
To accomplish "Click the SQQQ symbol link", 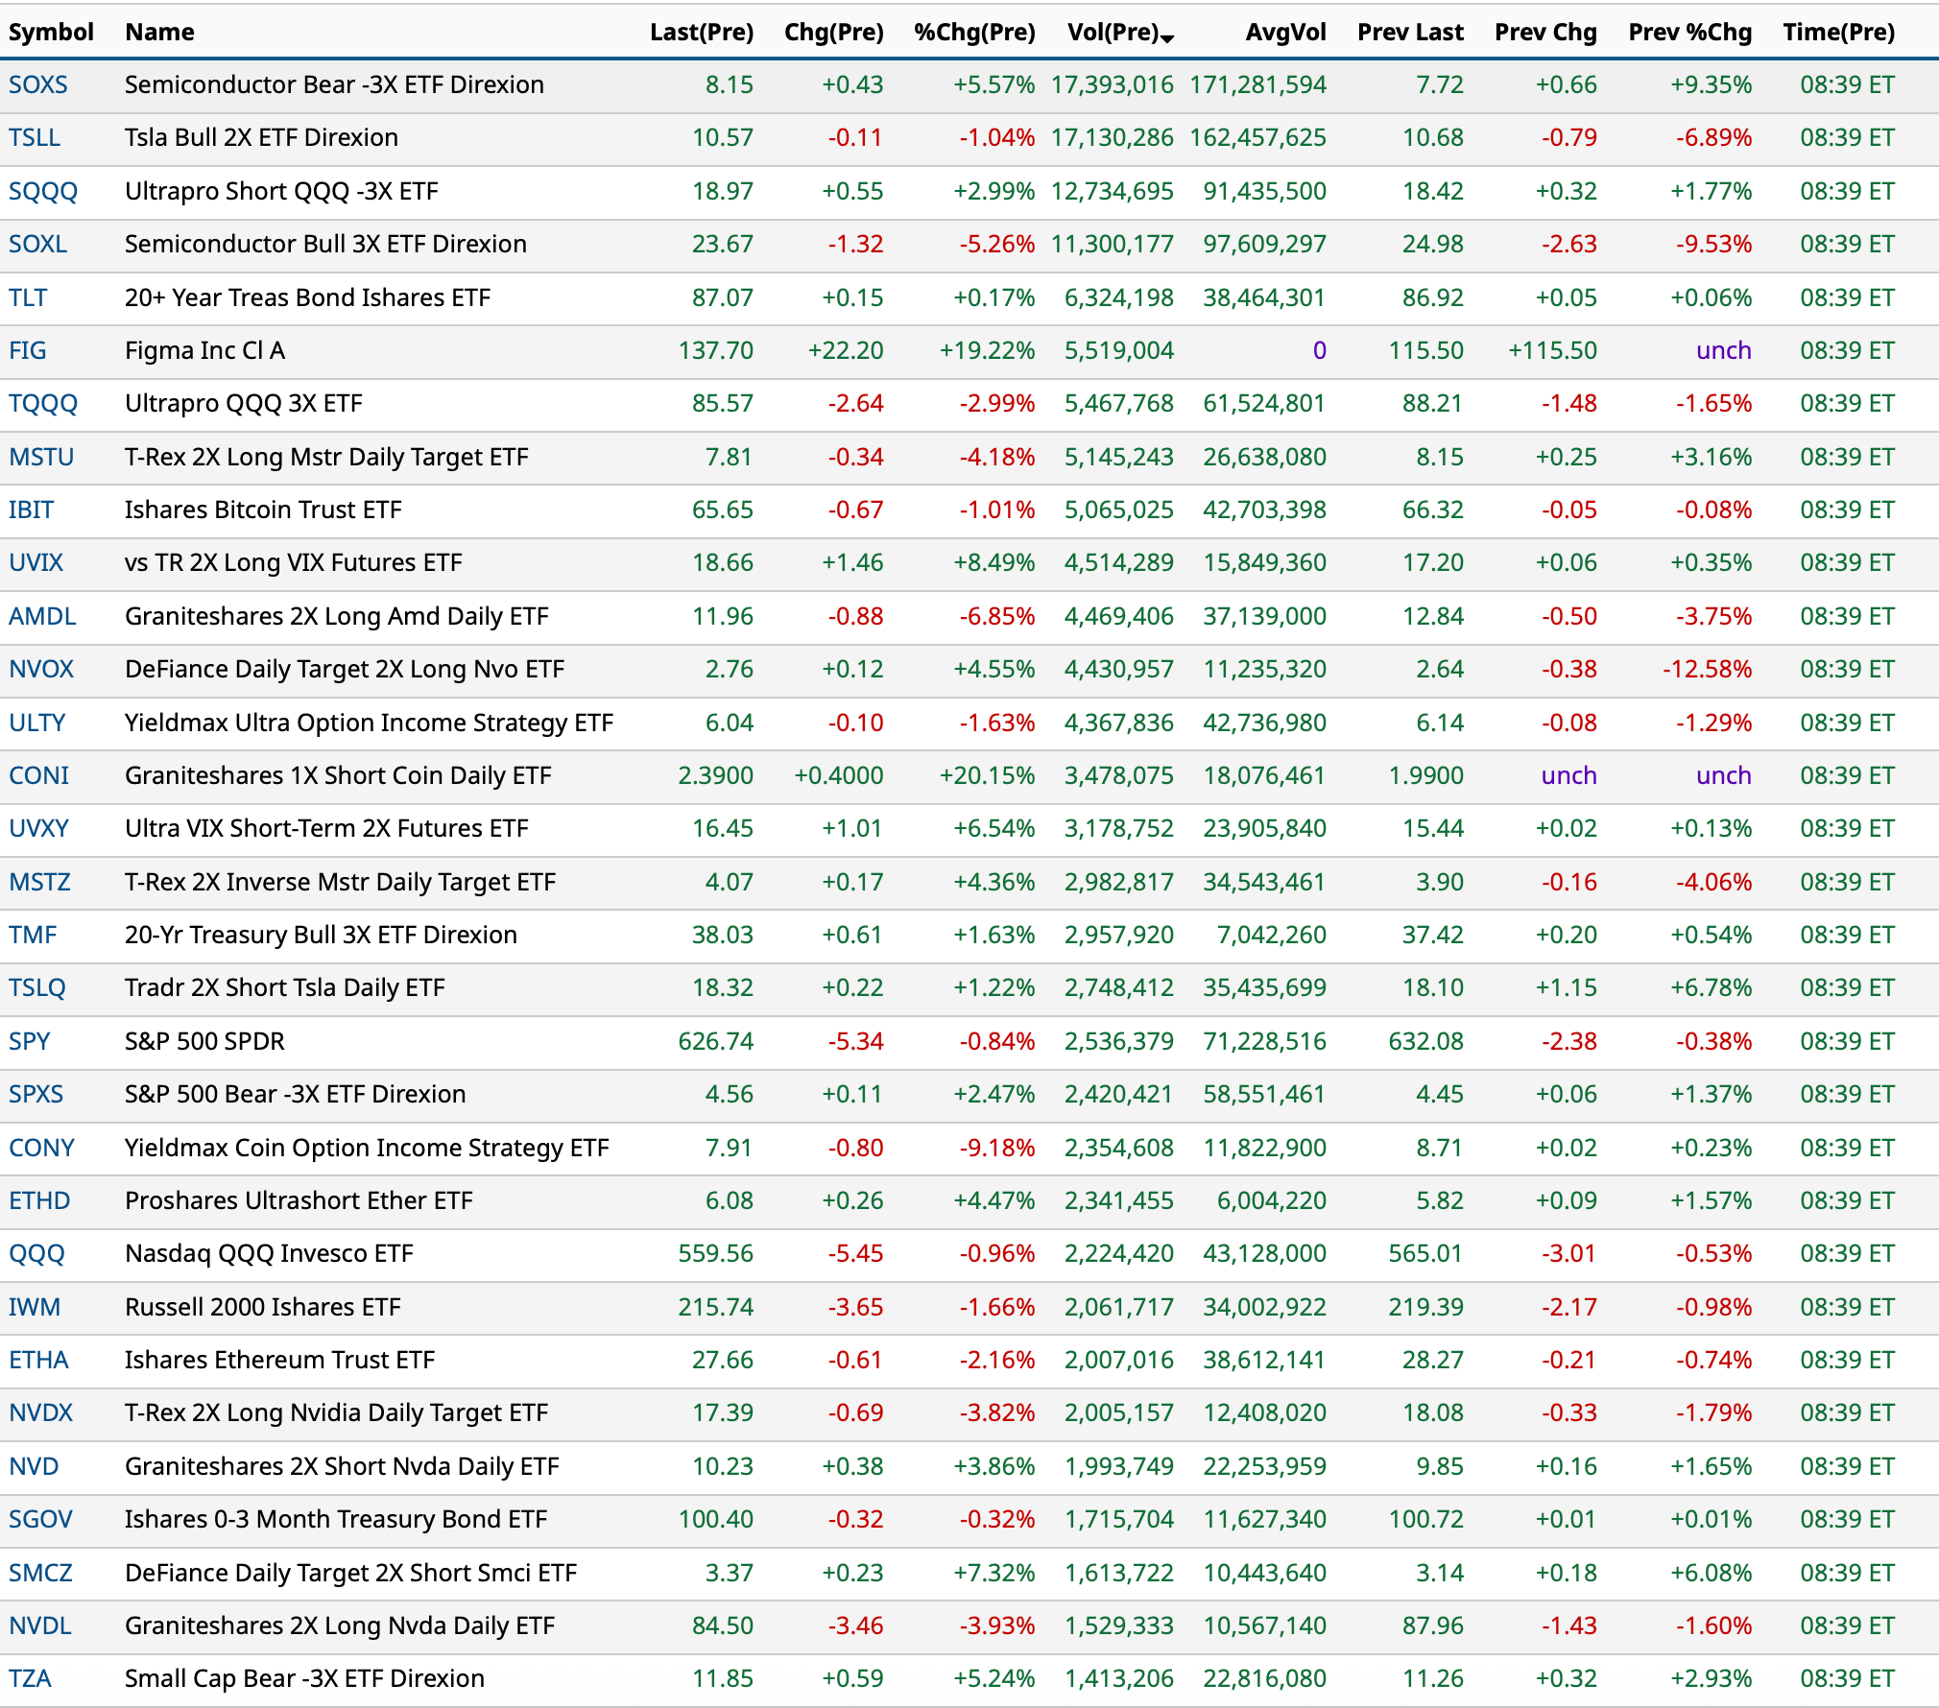I will [43, 191].
